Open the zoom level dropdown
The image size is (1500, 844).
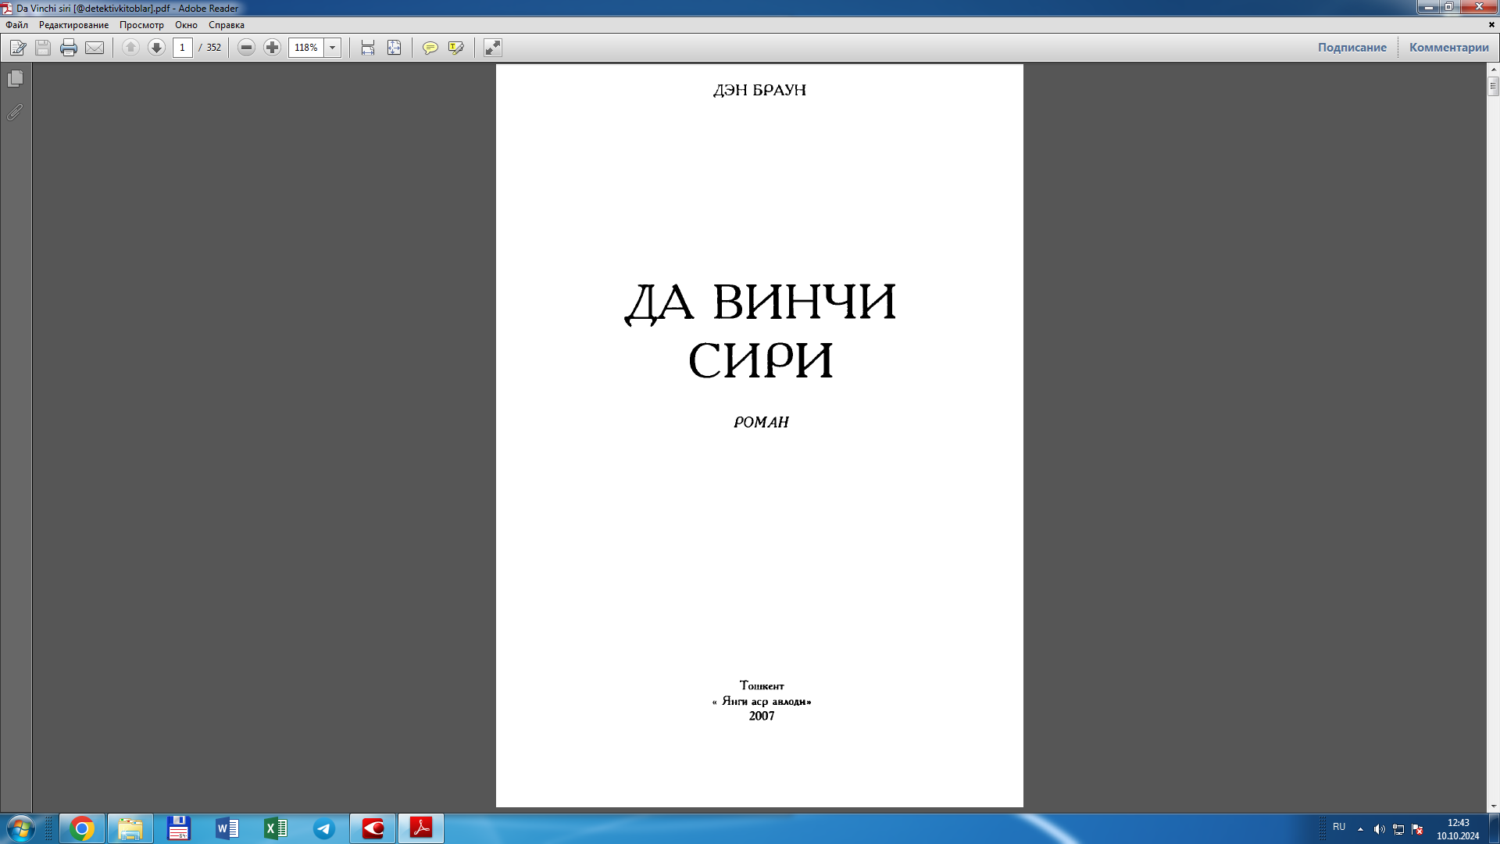(332, 48)
